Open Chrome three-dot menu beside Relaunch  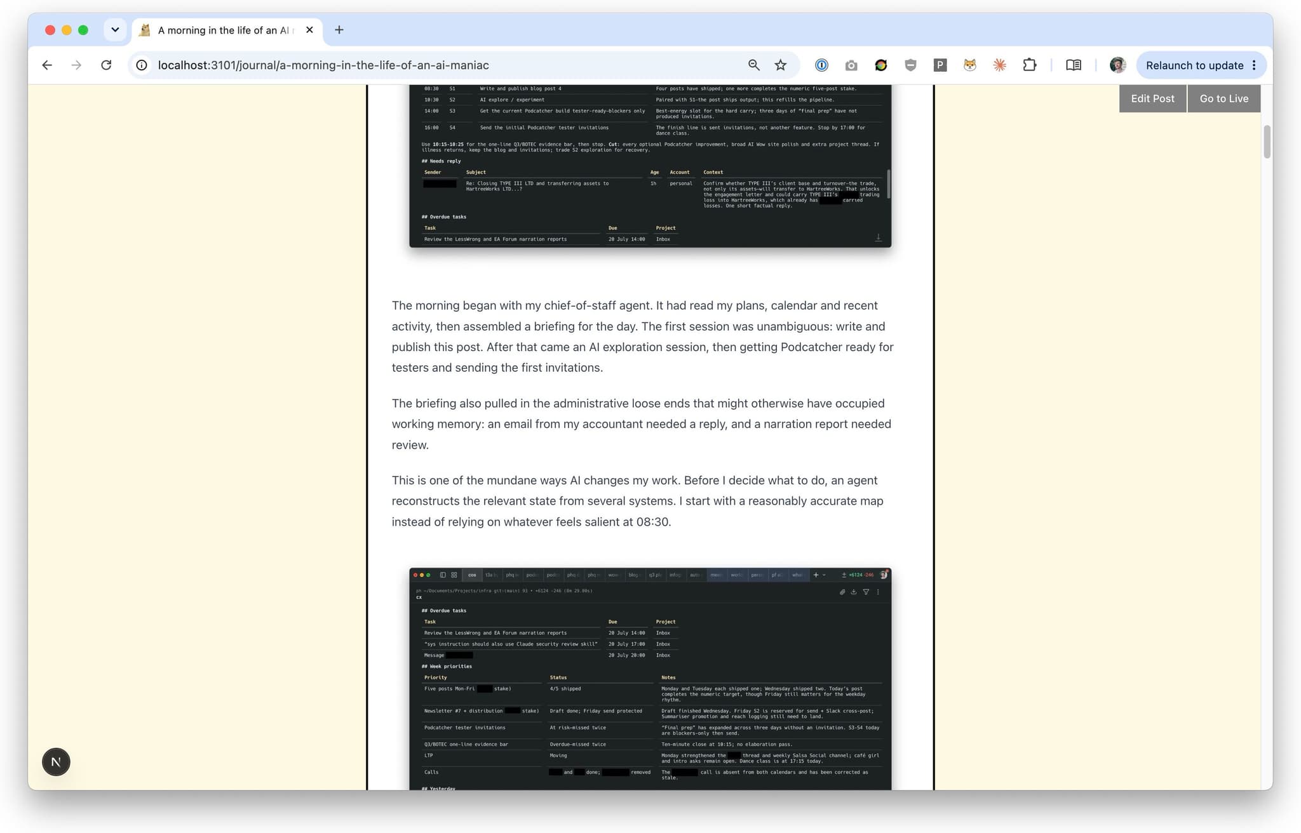(1254, 65)
